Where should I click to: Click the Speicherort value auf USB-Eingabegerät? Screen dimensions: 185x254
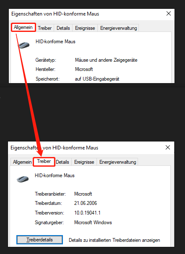(97, 79)
